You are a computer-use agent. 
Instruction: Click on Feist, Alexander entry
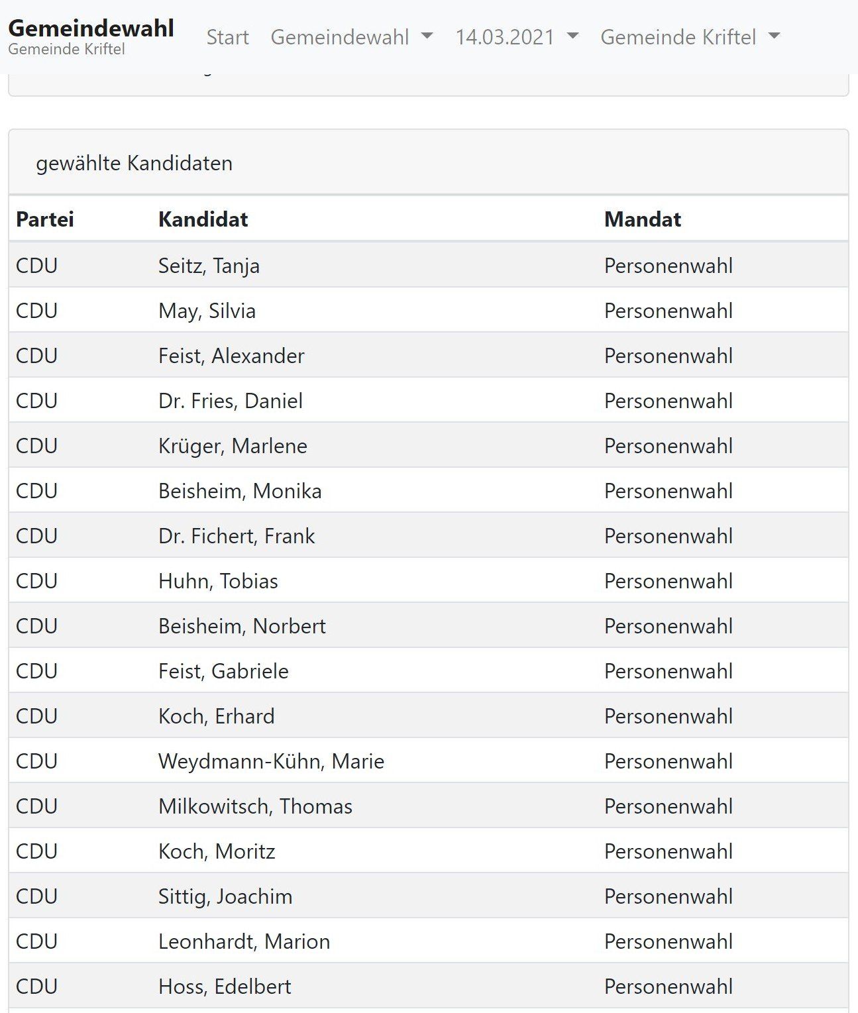231,356
